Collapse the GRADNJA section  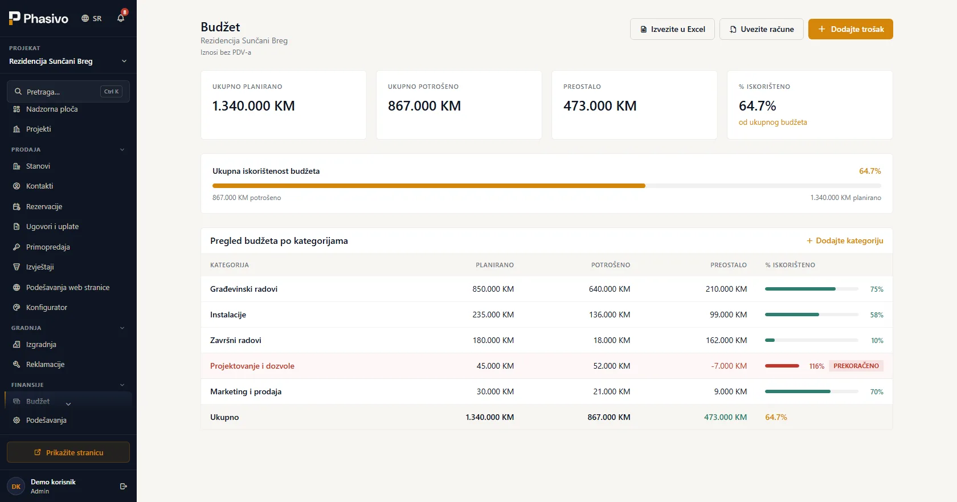point(122,328)
